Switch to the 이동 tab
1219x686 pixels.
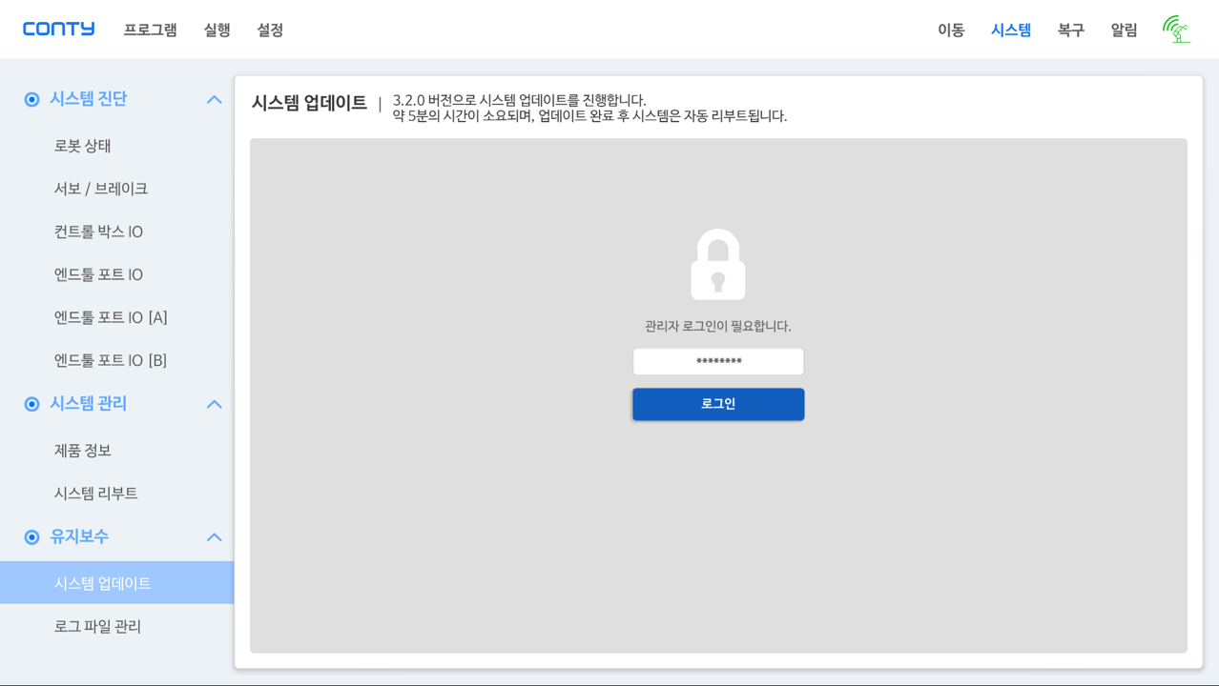951,30
